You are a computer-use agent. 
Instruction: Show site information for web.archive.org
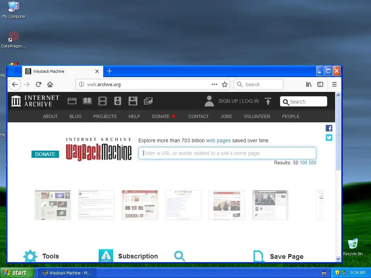pyautogui.click(x=82, y=84)
